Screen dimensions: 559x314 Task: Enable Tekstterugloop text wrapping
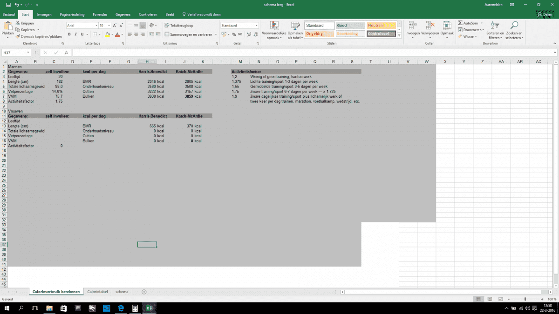point(179,26)
